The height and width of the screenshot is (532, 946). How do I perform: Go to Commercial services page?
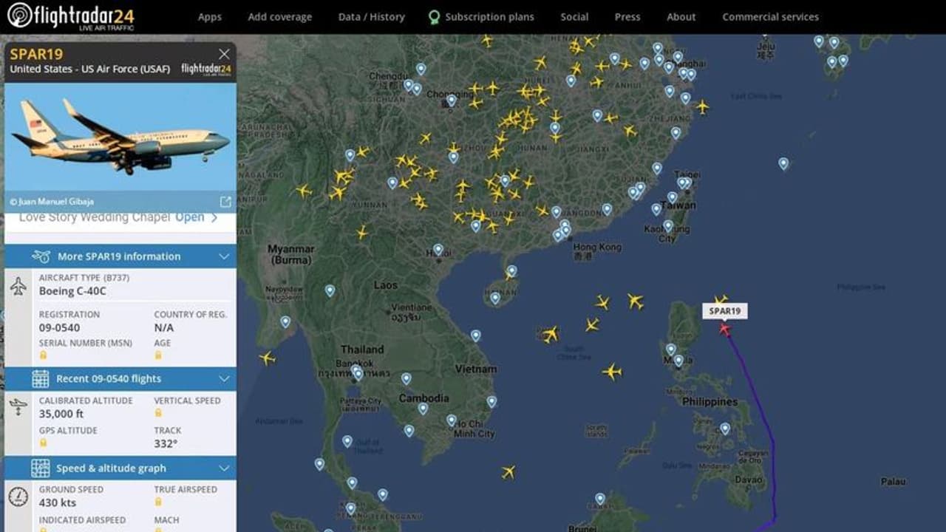point(770,17)
